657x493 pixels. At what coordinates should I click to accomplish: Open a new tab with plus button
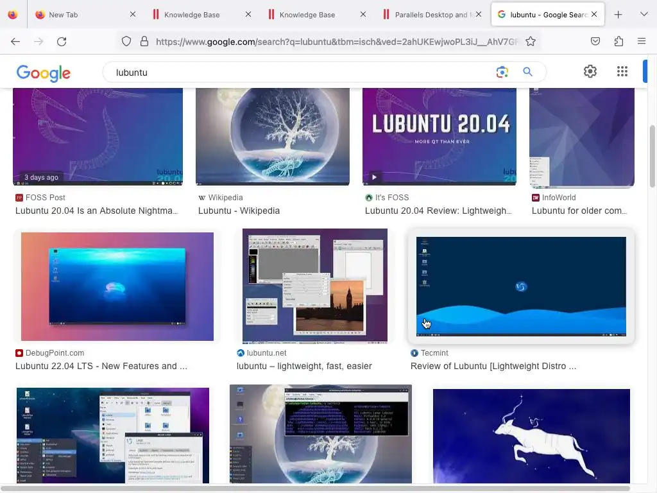point(618,15)
